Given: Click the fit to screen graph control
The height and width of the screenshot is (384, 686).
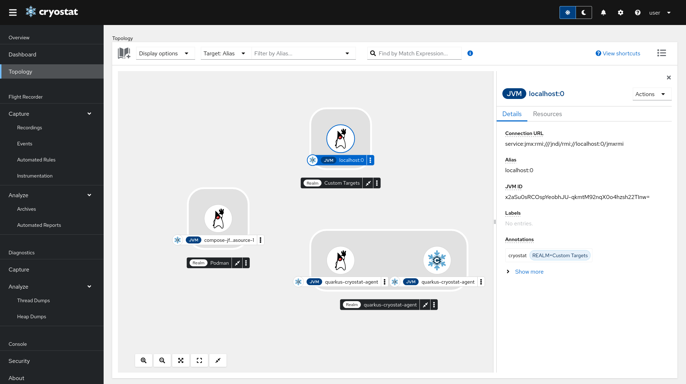Looking at the screenshot, I should pos(181,360).
